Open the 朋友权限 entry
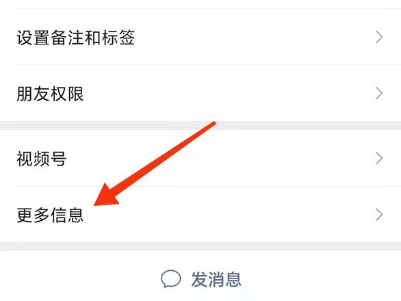Viewport: 401px width, 301px height. [x=200, y=93]
